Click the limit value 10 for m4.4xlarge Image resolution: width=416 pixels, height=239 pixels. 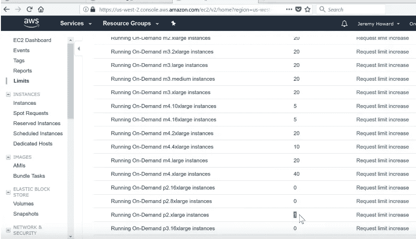pos(296,147)
